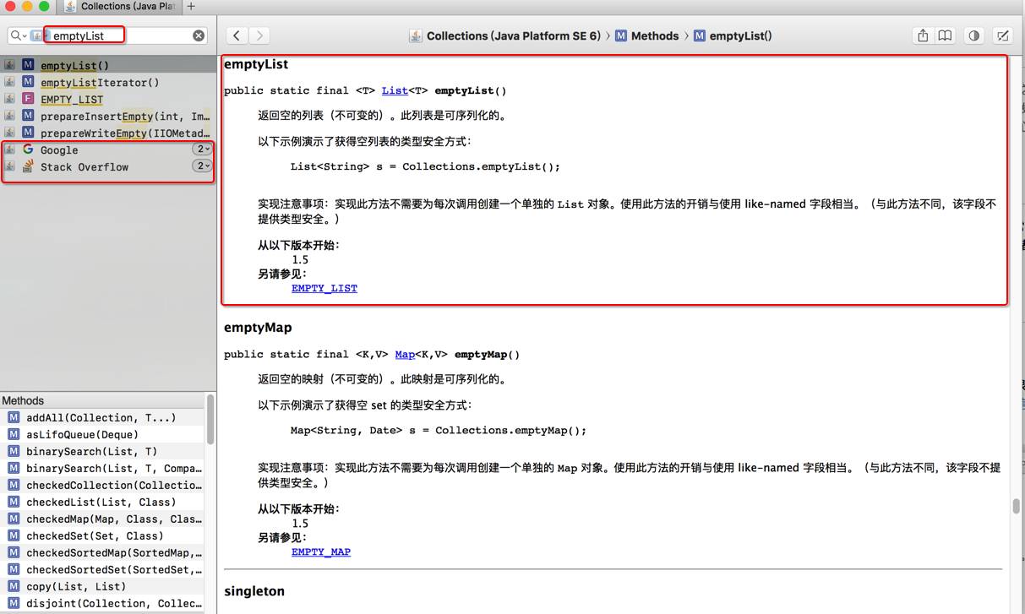The height and width of the screenshot is (614, 1025).
Task: Select the Collections (Java Plat... tab
Action: (121, 6)
